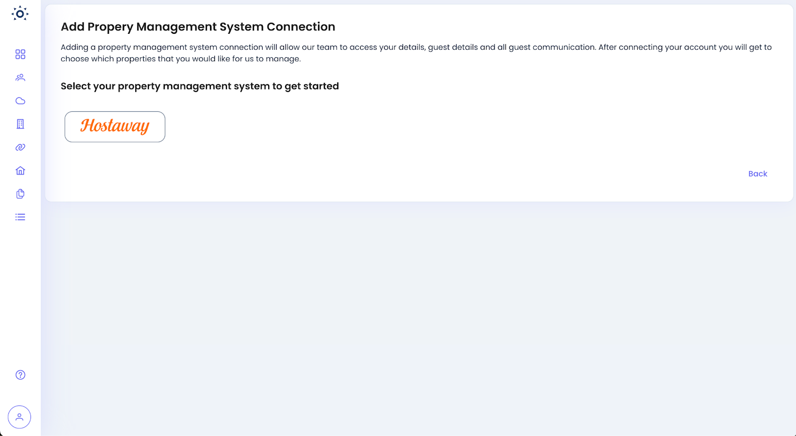The image size is (796, 436).
Task: Open the dashboard grid icon
Action: click(x=20, y=54)
